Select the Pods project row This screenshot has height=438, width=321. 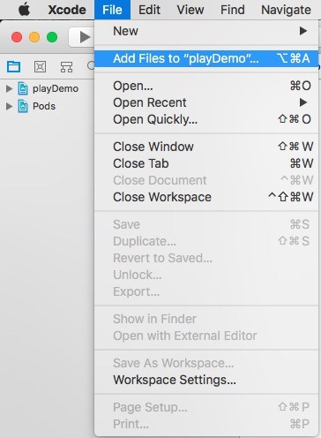[47, 106]
